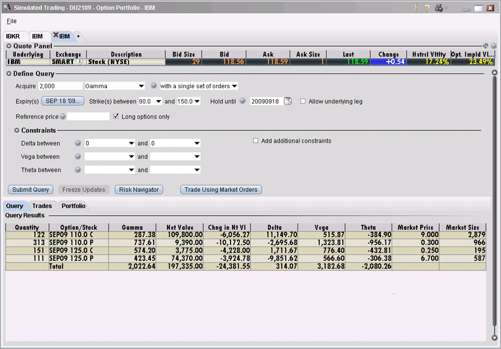Click the Net Value column header
This screenshot has height=349, width=501.
click(180, 227)
